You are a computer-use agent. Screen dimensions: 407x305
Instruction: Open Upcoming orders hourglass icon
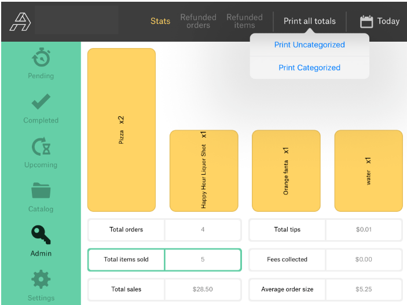41,146
